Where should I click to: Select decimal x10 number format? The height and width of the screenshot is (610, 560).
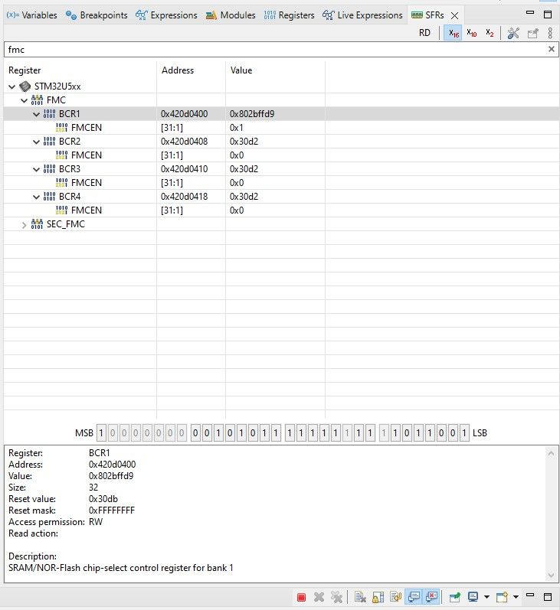[472, 33]
